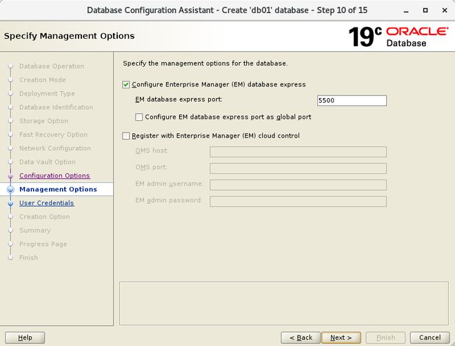455x346 pixels.
Task: Click the Management Options step bullet icon
Action: pyautogui.click(x=11, y=189)
